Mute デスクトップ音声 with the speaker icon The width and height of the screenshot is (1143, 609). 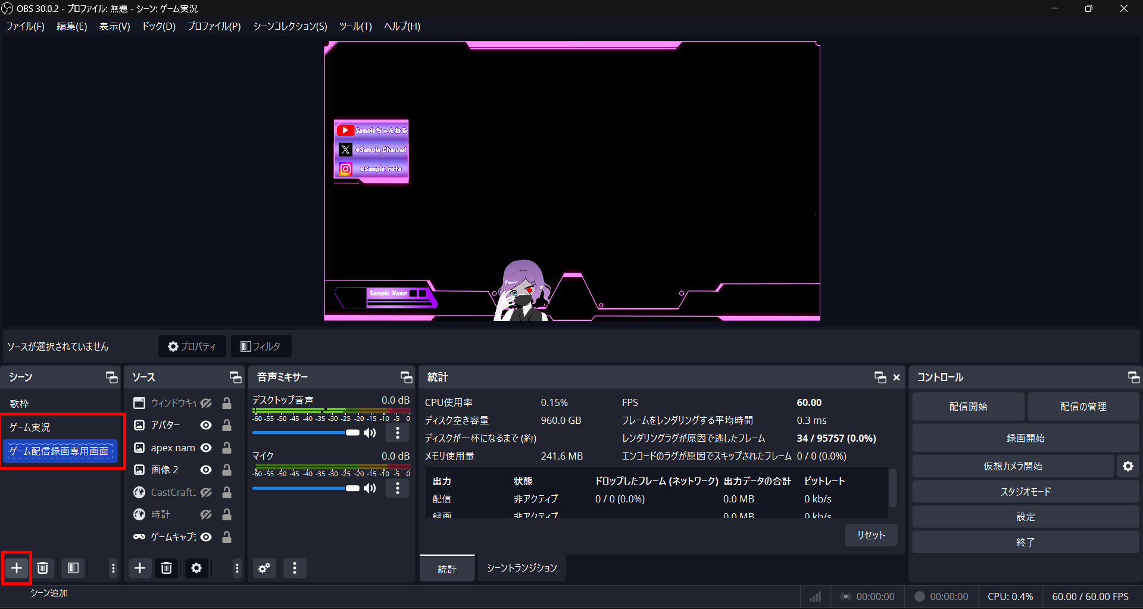pos(370,433)
